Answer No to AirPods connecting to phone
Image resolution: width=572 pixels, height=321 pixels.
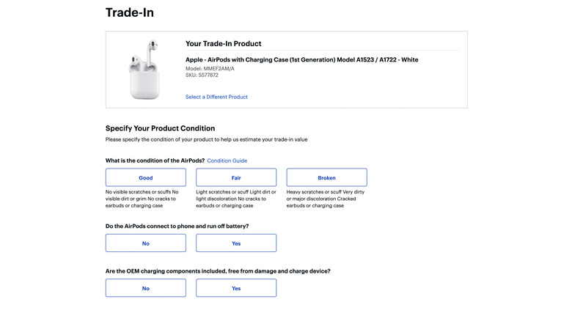tap(146, 243)
